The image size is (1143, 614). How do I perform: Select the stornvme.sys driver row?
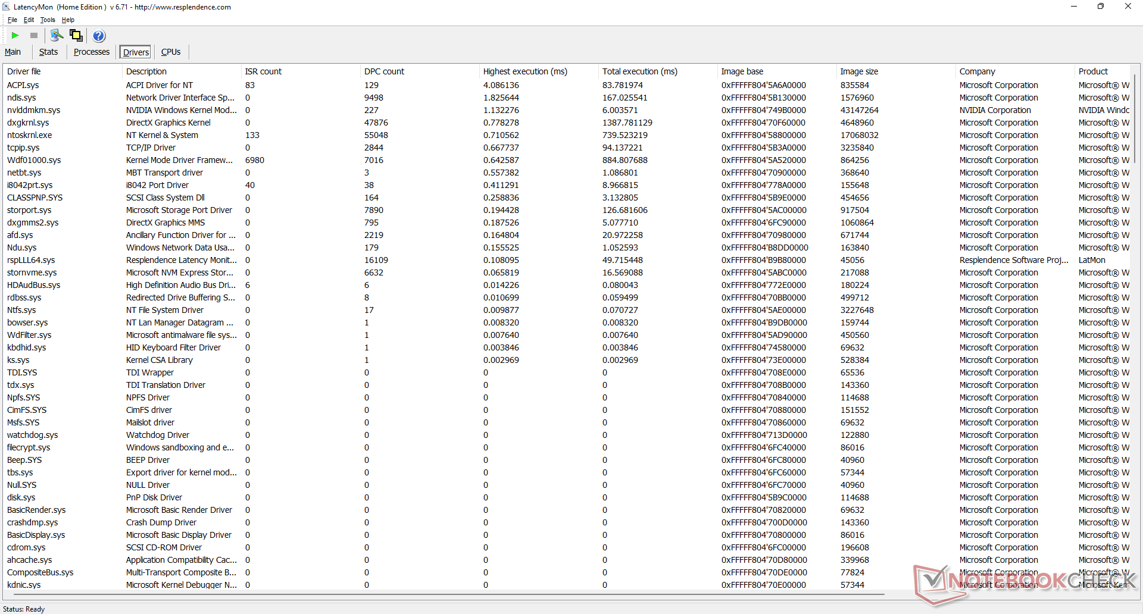pos(567,272)
